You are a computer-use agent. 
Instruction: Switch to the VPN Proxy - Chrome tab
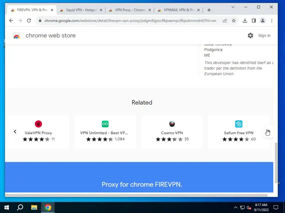[x=130, y=10]
